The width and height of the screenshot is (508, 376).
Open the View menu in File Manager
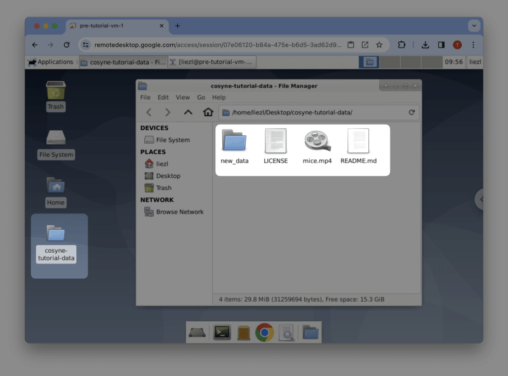pyautogui.click(x=182, y=97)
